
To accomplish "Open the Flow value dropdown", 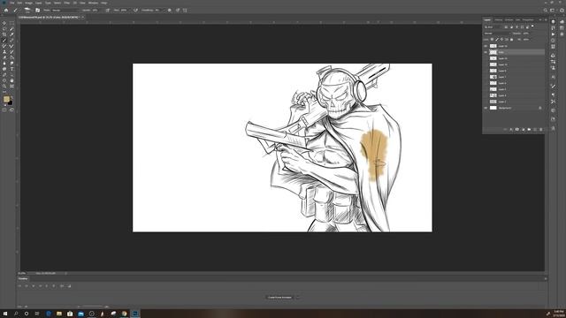I will [x=129, y=10].
